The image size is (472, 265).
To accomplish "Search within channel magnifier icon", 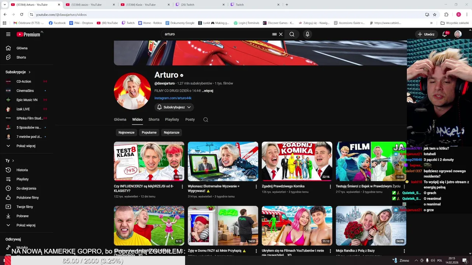I will [x=206, y=120].
